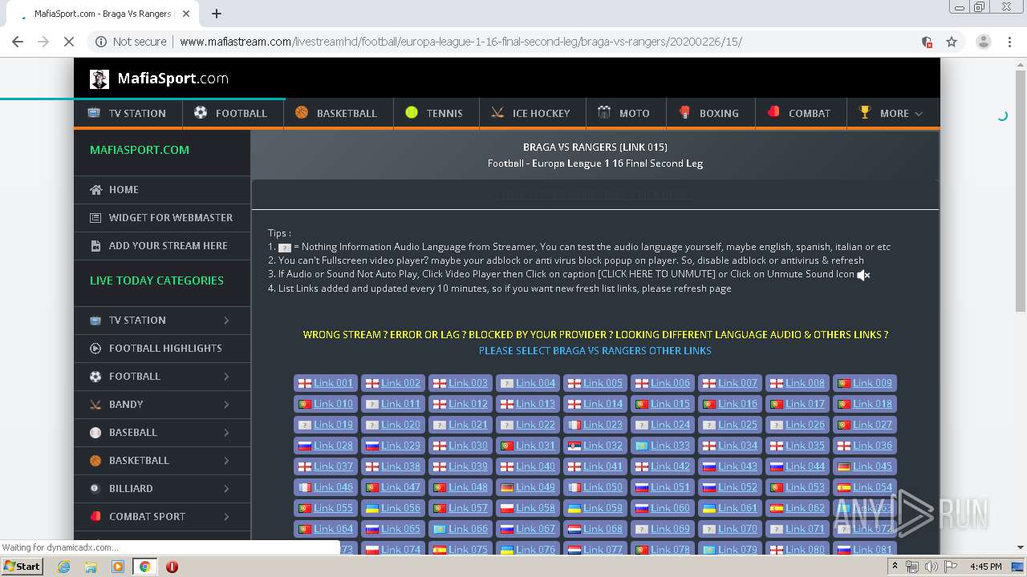Screen dimensions: 1027x577
Task: Open the Ice Hockey nav tab
Action: [532, 113]
